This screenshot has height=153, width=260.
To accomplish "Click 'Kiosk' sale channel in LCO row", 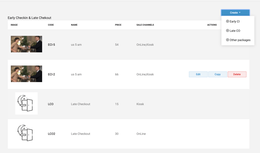I will (140, 104).
